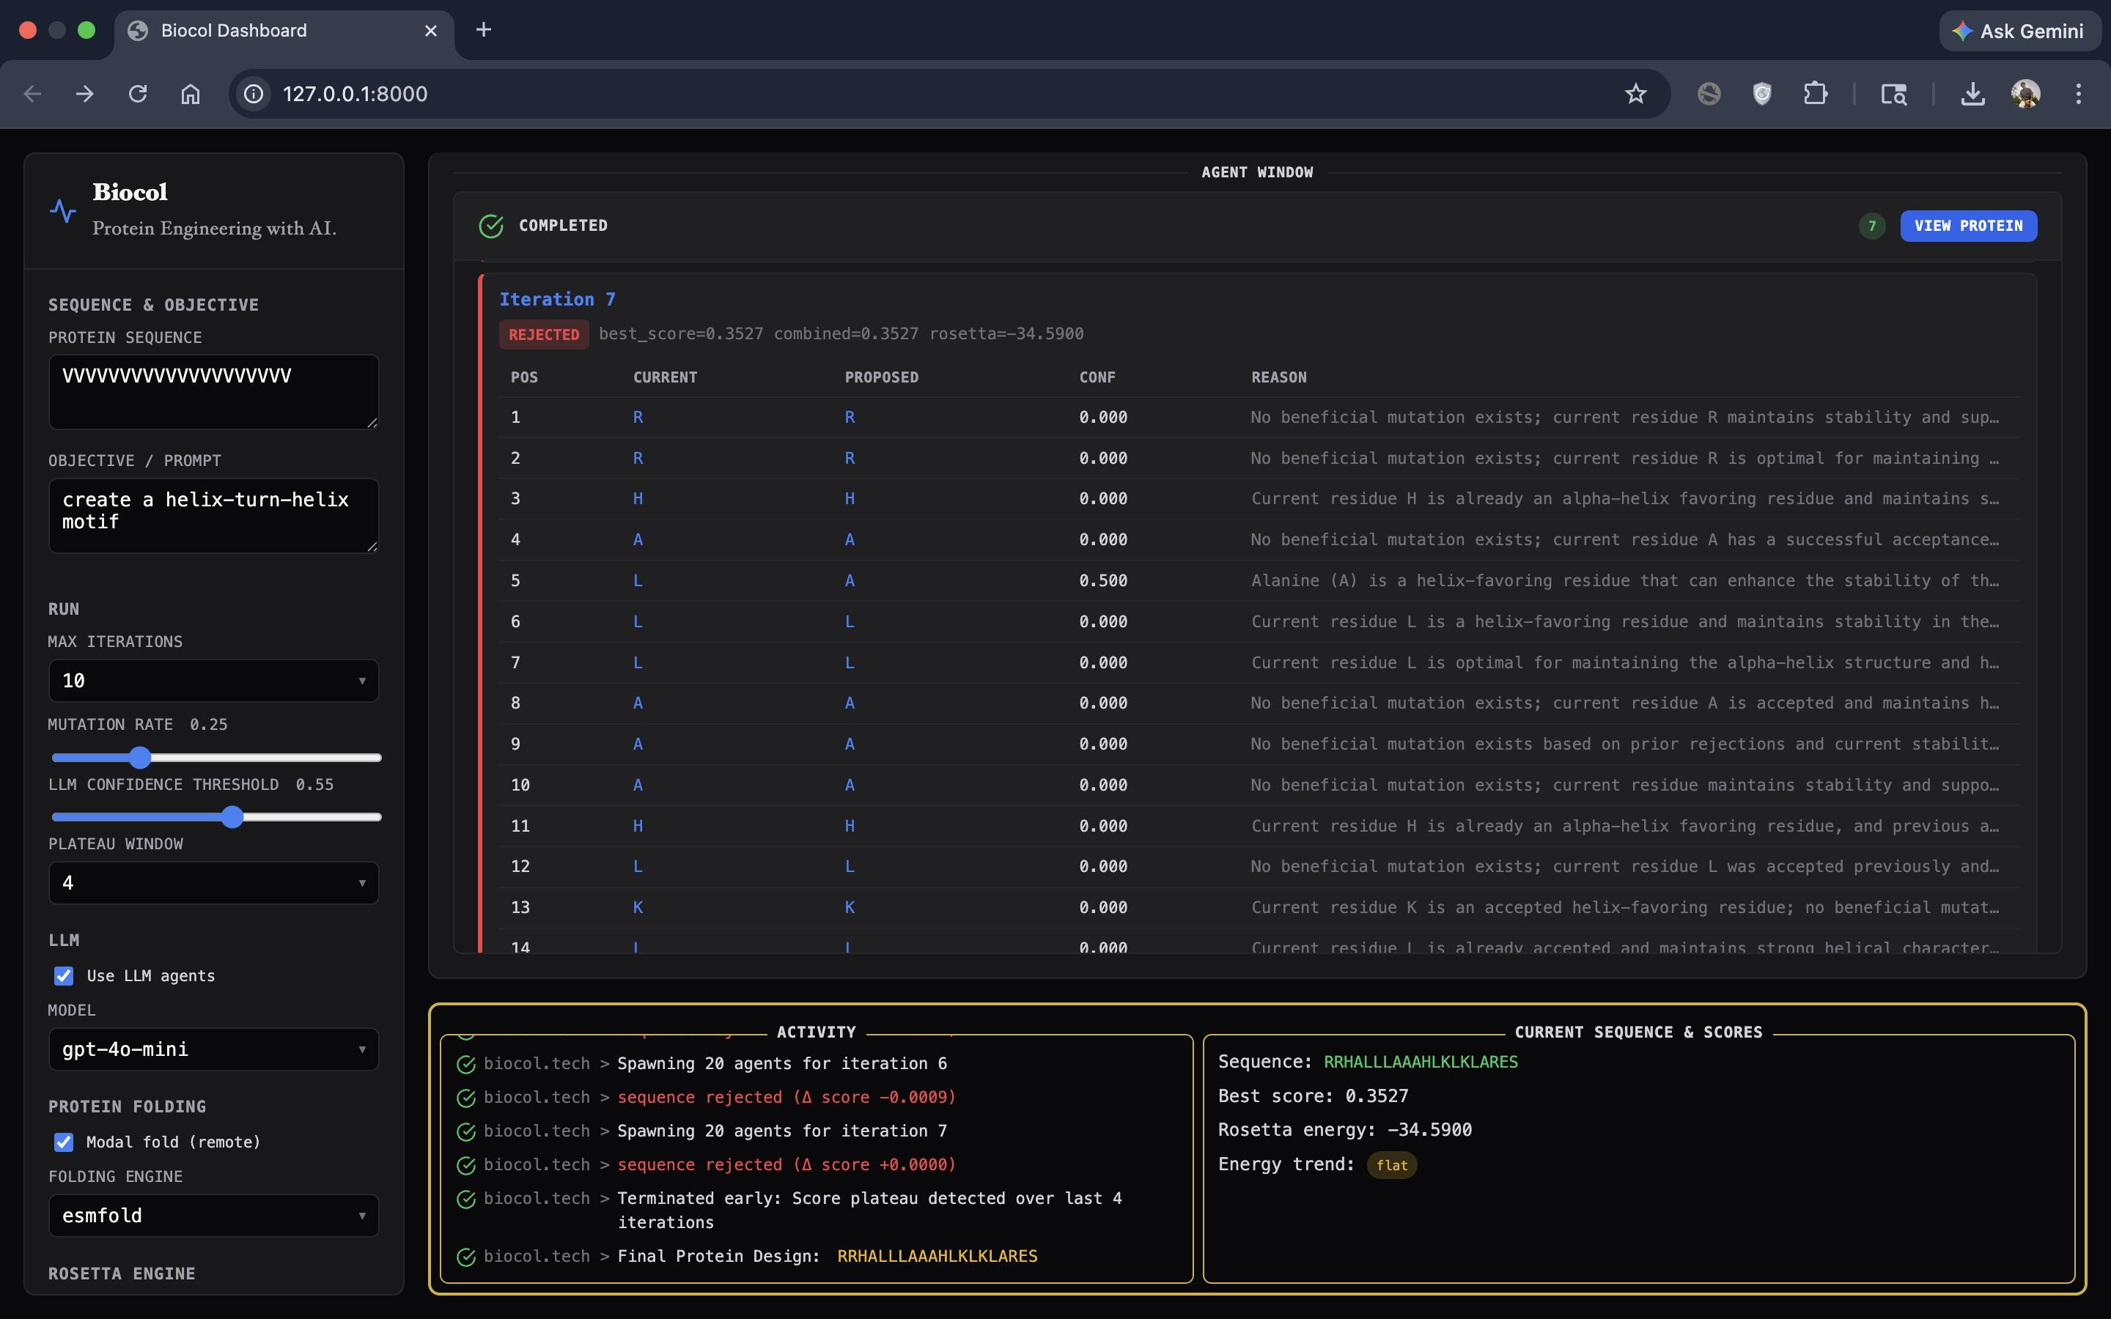Viewport: 2111px width, 1319px height.
Task: Click the green Completed checkmark icon
Action: tap(491, 226)
